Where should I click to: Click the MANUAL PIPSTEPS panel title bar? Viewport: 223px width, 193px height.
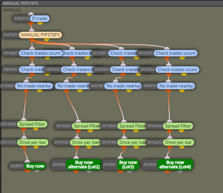(112, 3)
